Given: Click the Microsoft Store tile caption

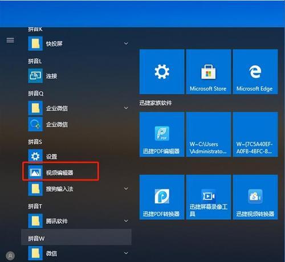Looking at the screenshot, I should (x=208, y=89).
